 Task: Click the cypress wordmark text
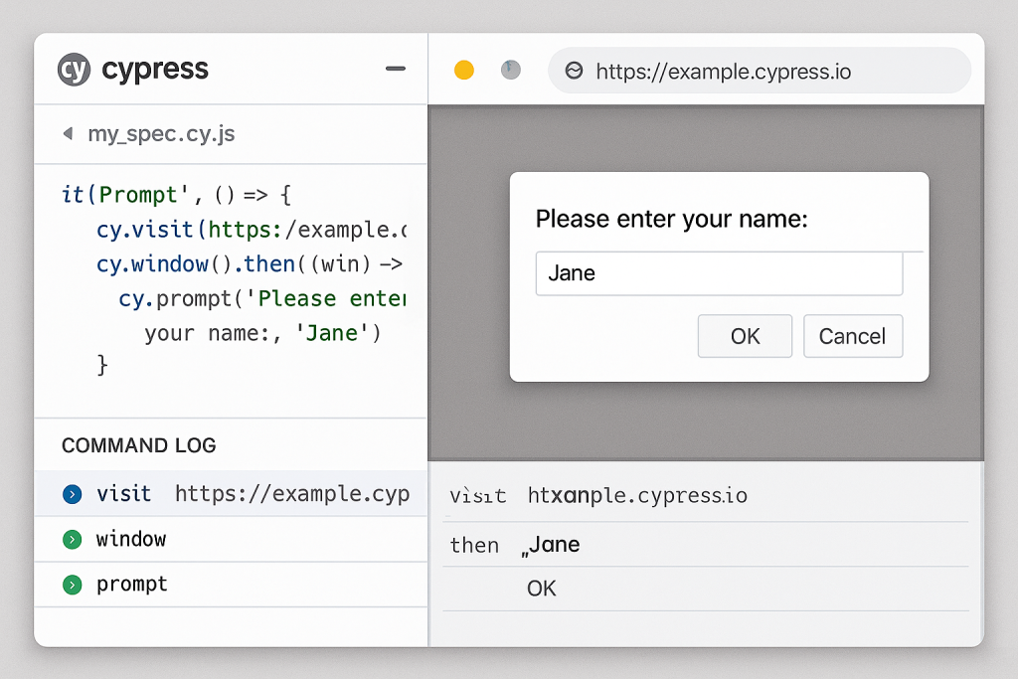click(x=155, y=70)
